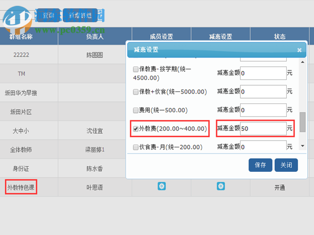This screenshot has width=314, height=235.
Task: Click the 负责人 column header
Action: [95, 37]
